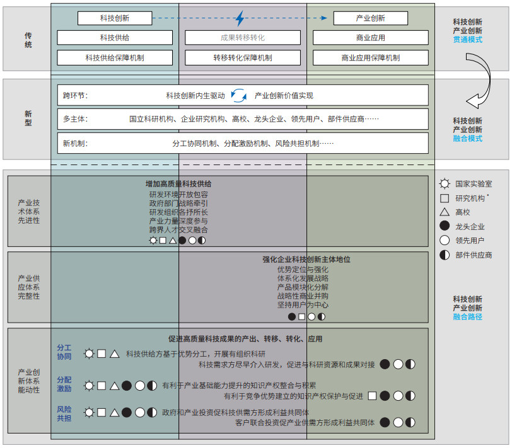Click the 科技创新 box at the top left
512x448 pixels.
coord(114,18)
